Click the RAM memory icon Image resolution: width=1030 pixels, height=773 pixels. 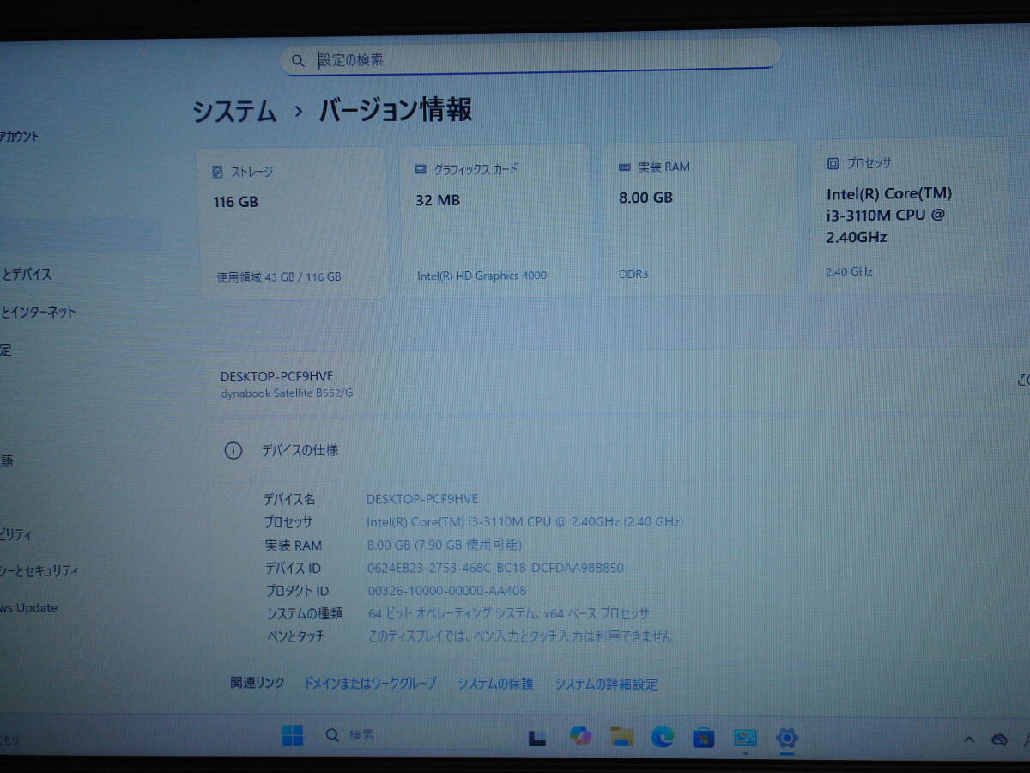click(x=625, y=167)
